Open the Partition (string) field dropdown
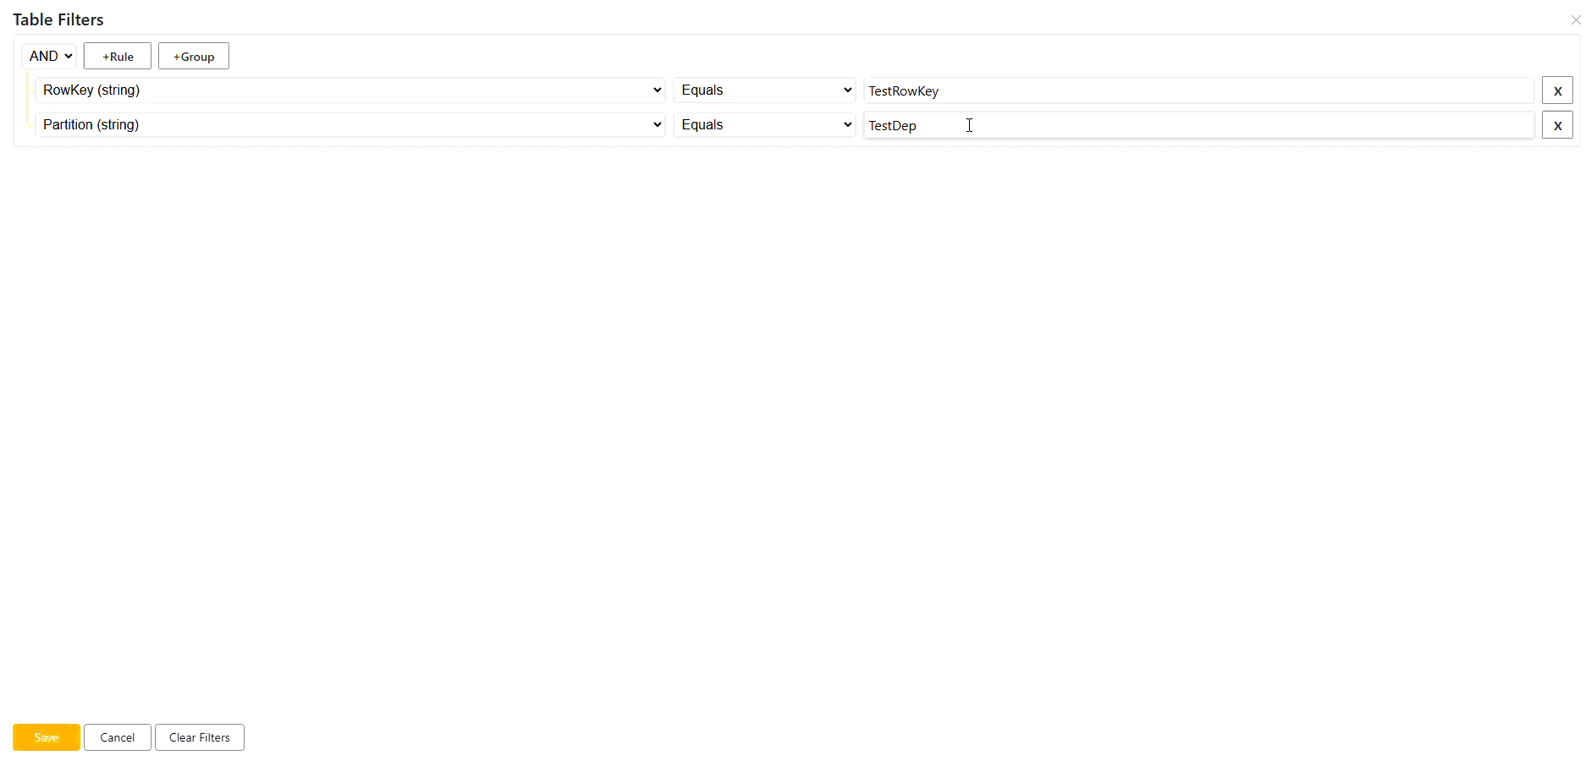This screenshot has height=761, width=1591. pos(351,124)
